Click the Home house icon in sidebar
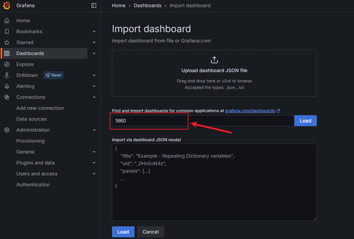This screenshot has width=354, height=239. coord(7,21)
